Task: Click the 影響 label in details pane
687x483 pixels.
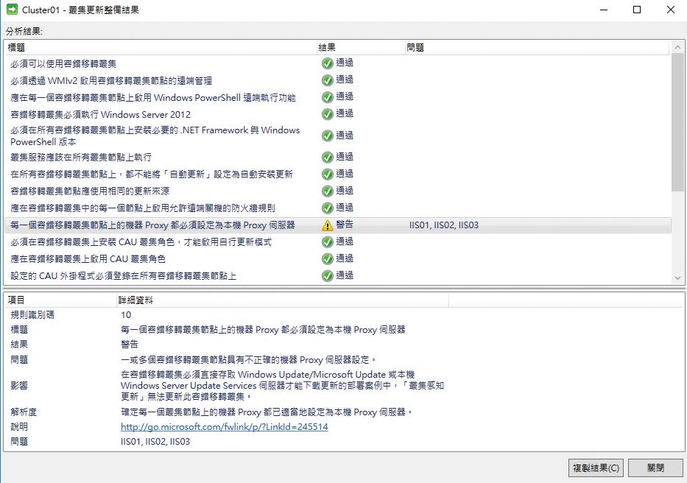Action: [19, 386]
